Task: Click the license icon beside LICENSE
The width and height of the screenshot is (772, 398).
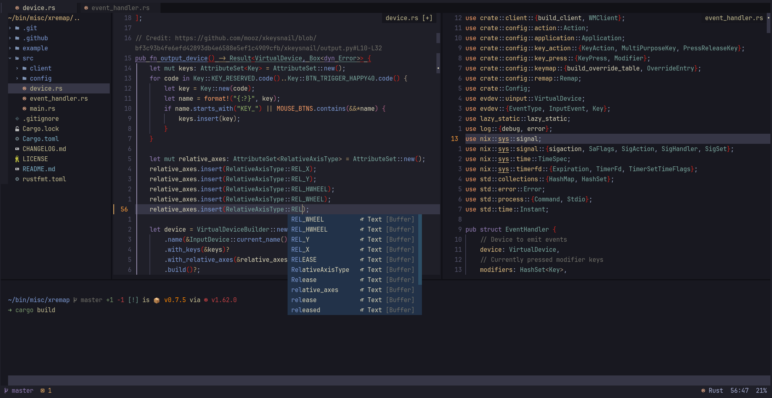Action: pos(17,159)
